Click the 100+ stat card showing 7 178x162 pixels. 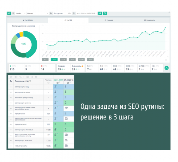pyautogui.click(x=157, y=68)
